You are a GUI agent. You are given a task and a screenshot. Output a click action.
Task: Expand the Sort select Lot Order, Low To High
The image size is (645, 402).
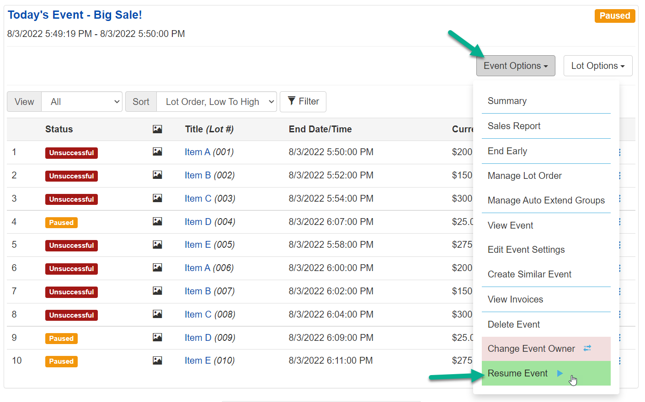coord(217,102)
